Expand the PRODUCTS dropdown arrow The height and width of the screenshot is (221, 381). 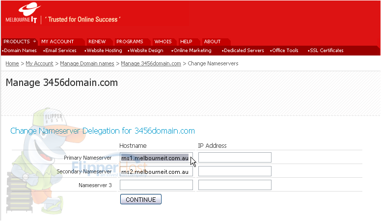pyautogui.click(x=34, y=41)
